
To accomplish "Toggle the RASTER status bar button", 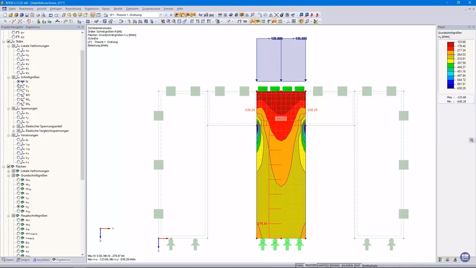I will (x=311, y=266).
